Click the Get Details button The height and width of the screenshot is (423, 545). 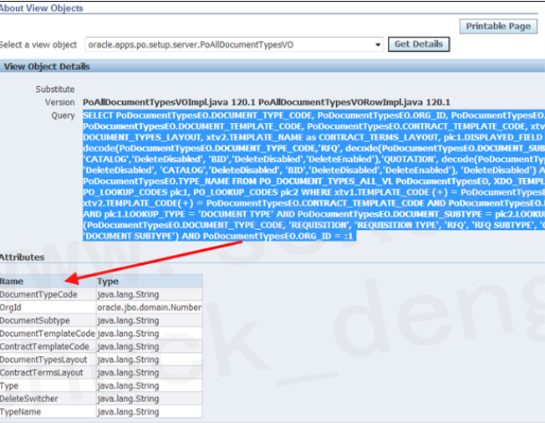419,44
